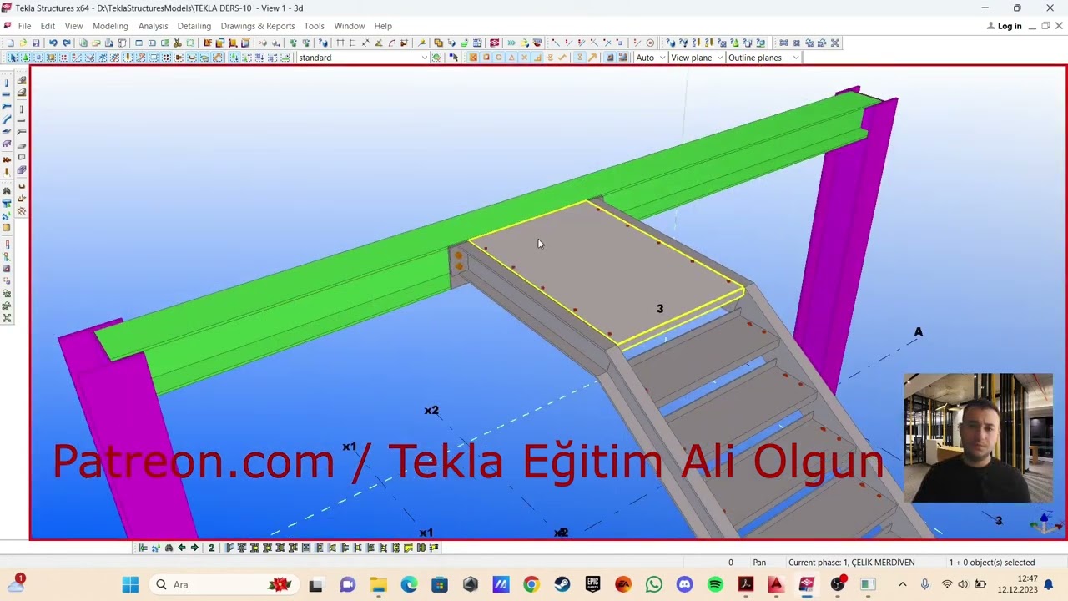Open the Analysis menu

coord(153,26)
